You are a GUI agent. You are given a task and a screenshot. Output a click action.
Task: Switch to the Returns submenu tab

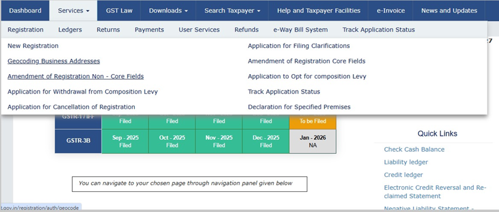coord(108,30)
